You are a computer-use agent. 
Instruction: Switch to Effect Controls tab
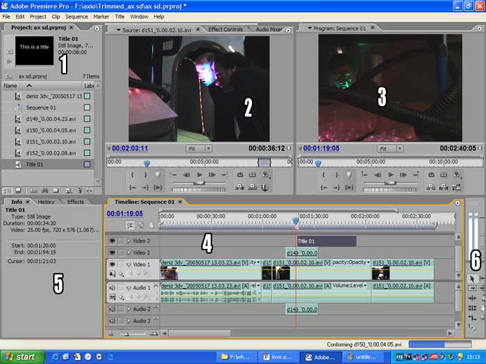click(226, 29)
